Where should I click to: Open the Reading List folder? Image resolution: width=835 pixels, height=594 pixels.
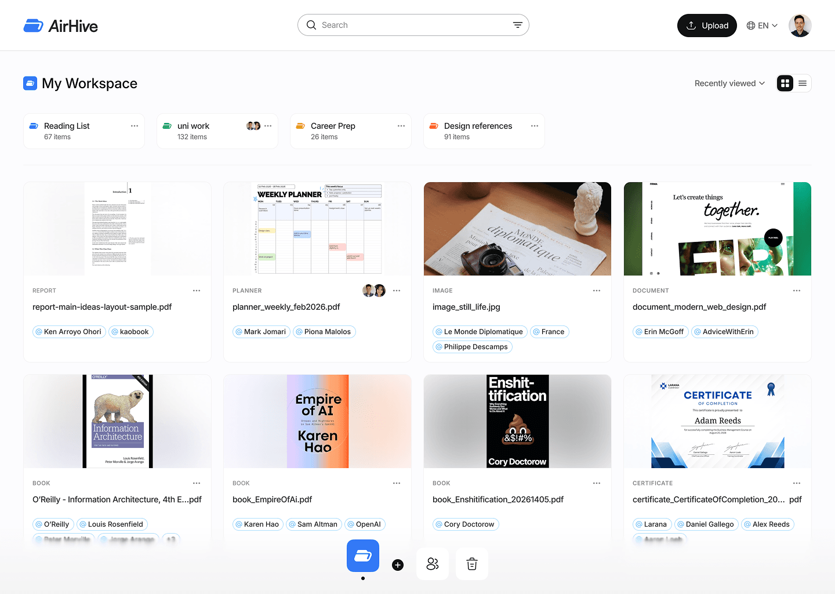tap(84, 131)
